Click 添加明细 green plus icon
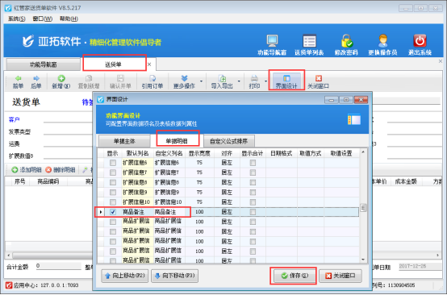 [15, 170]
